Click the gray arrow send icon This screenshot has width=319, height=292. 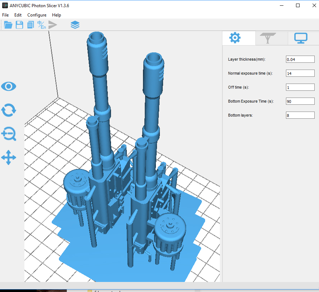(x=53, y=25)
